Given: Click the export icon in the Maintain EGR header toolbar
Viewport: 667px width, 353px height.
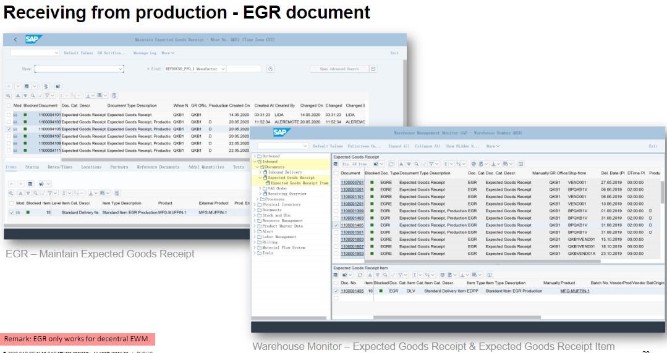Looking at the screenshot, I should (88, 96).
